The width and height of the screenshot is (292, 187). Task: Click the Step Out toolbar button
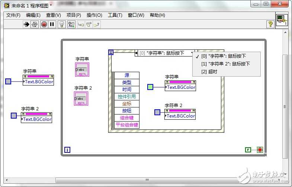(97, 25)
